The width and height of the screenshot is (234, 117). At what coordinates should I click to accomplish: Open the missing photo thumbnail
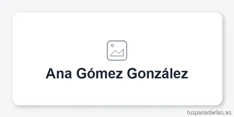(117, 51)
